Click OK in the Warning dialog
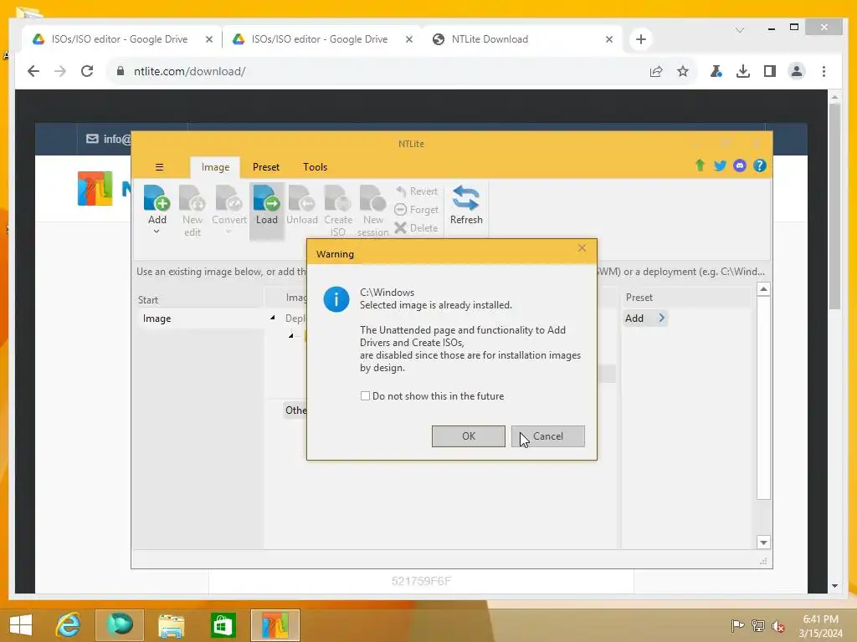 [x=469, y=436]
